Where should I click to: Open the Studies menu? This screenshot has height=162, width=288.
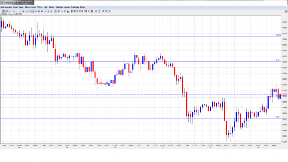[59, 7]
